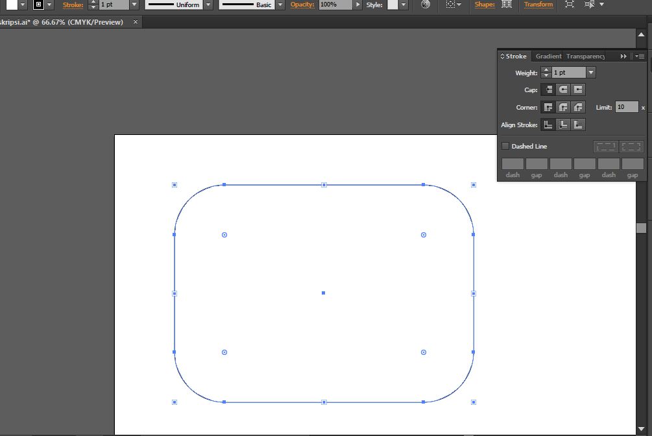Choose the Round Join corner option

[562, 107]
